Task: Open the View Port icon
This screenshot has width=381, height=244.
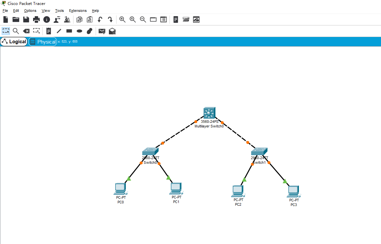Action: point(153,19)
